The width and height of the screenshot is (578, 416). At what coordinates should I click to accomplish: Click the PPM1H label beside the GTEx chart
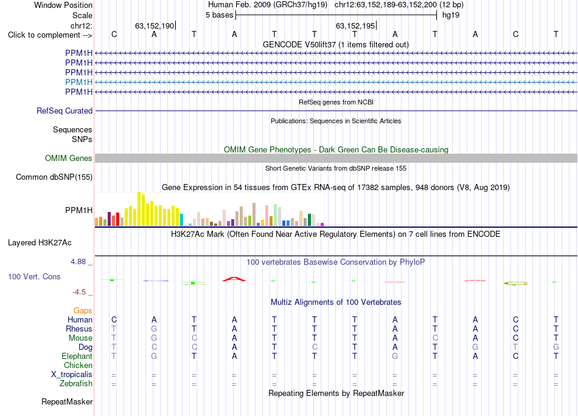[79, 210]
